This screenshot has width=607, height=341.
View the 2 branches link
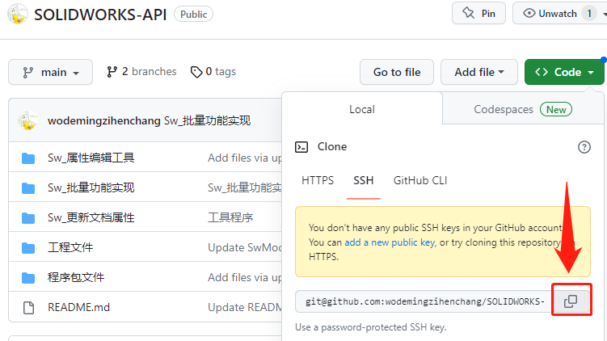click(x=141, y=72)
